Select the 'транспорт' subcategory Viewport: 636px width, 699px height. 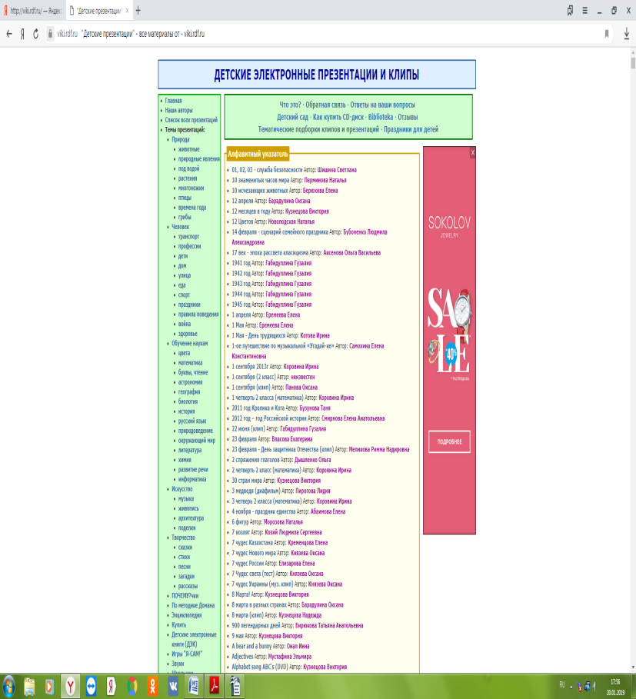pyautogui.click(x=189, y=237)
